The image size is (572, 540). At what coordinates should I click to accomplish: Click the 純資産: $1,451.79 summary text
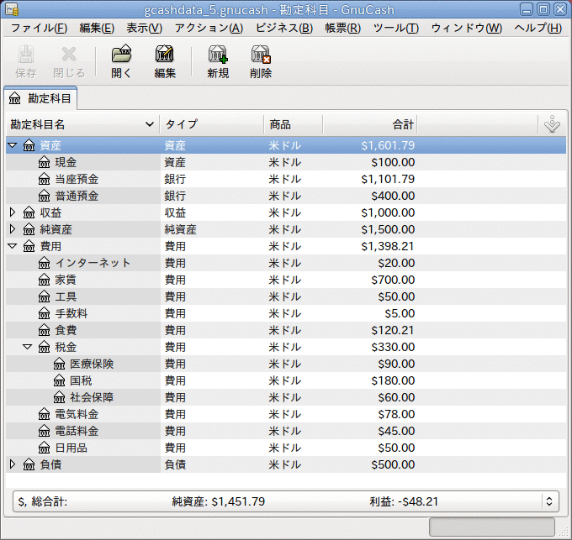click(x=219, y=501)
